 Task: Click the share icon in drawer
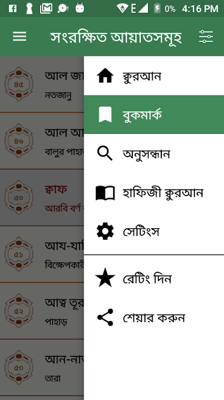[x=105, y=317]
